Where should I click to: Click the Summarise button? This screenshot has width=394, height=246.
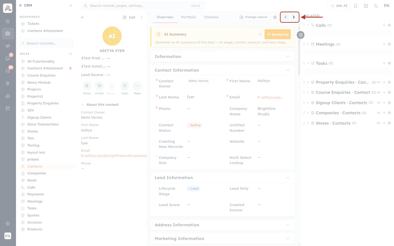click(277, 34)
